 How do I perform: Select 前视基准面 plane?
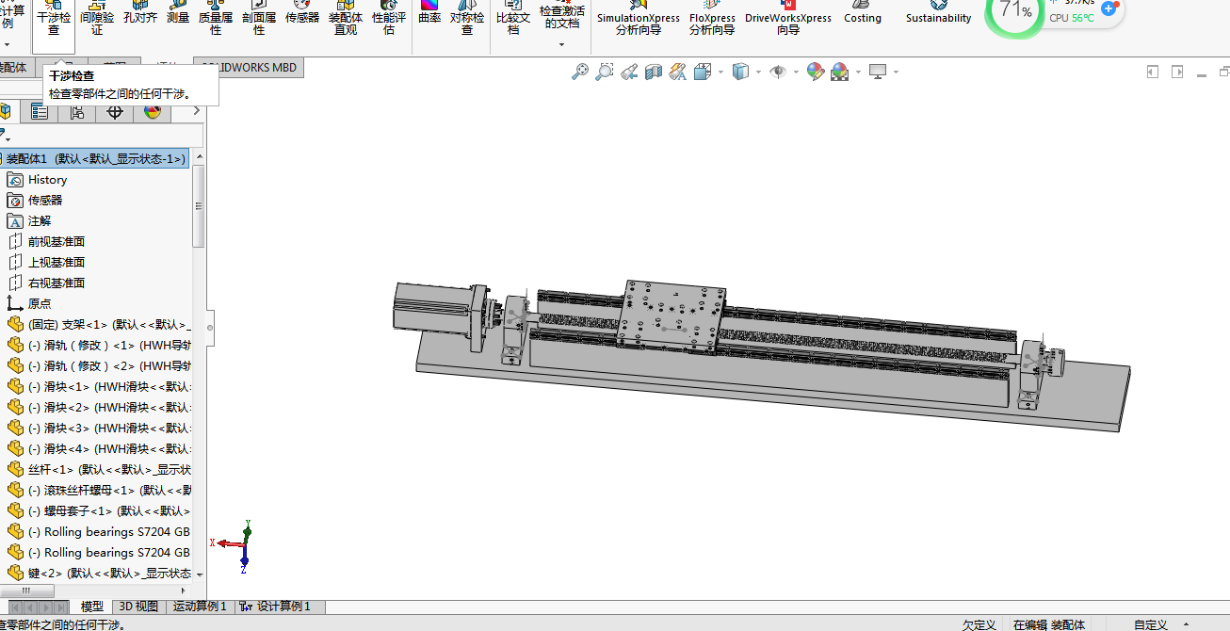57,242
